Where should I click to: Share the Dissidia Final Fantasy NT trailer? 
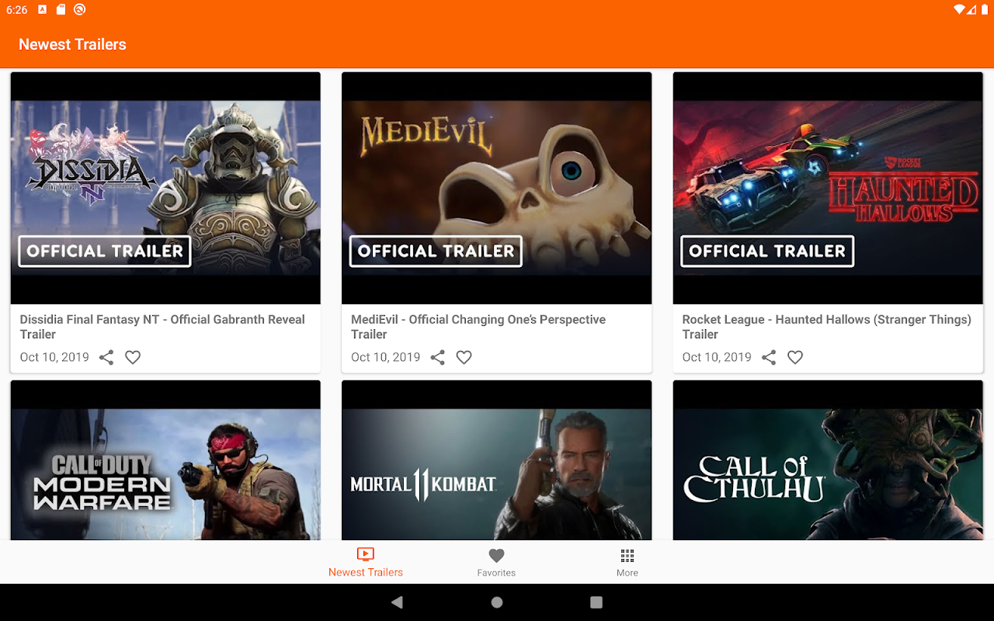pyautogui.click(x=106, y=357)
